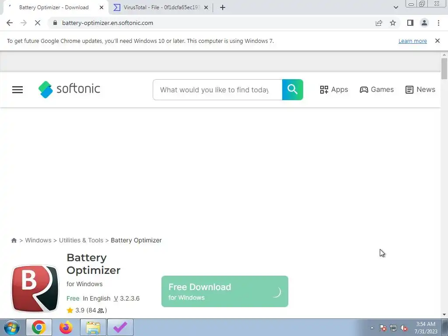
Task: Open the News section
Action: click(x=420, y=89)
